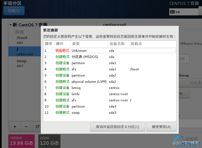Screen dimensions: 202x148
Task: Click the 可用空间 19.68 GiB box
Action: point(22,141)
